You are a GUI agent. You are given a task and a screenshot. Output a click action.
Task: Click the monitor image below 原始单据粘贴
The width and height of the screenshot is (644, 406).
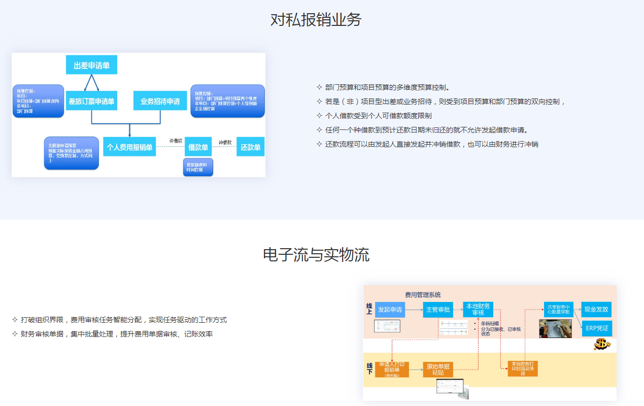452,388
